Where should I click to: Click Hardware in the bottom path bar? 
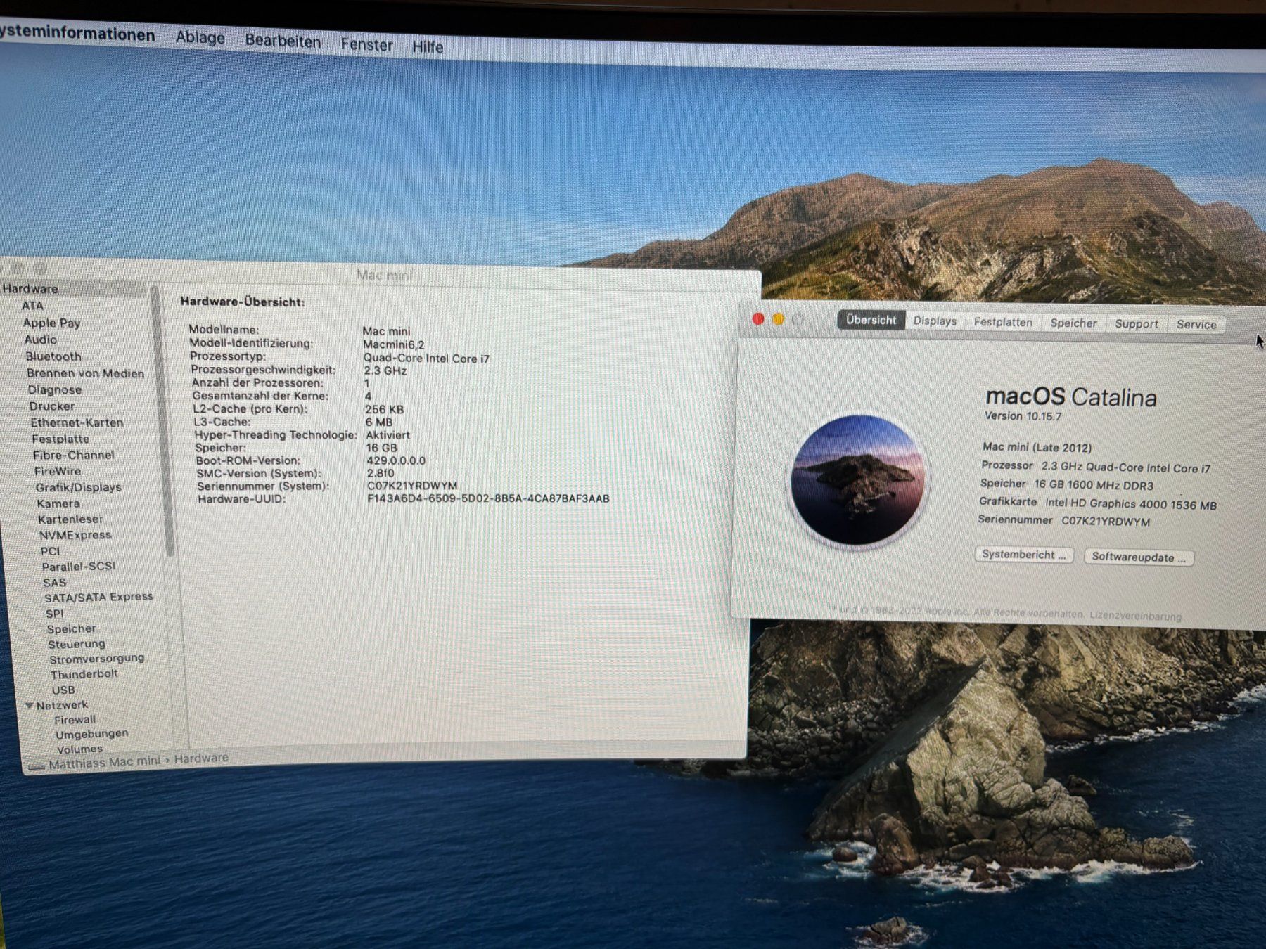click(201, 758)
